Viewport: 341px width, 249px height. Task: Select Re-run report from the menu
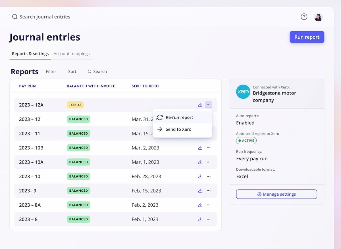pos(179,117)
